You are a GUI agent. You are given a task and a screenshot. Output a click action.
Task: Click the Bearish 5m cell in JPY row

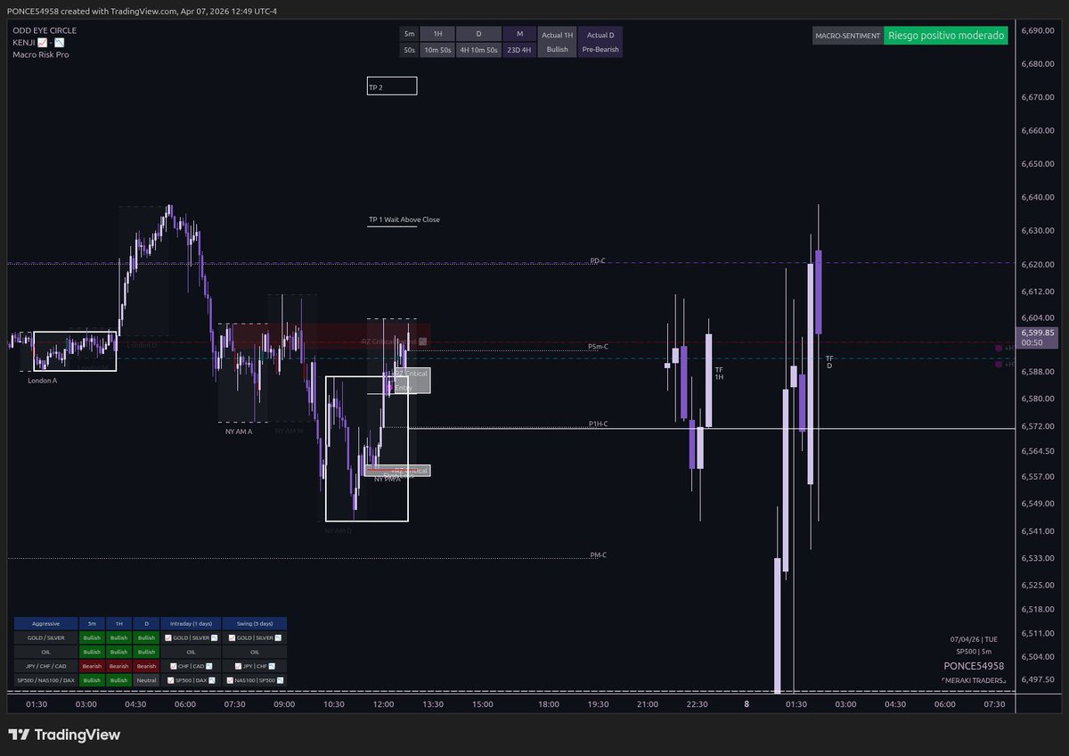click(x=92, y=666)
